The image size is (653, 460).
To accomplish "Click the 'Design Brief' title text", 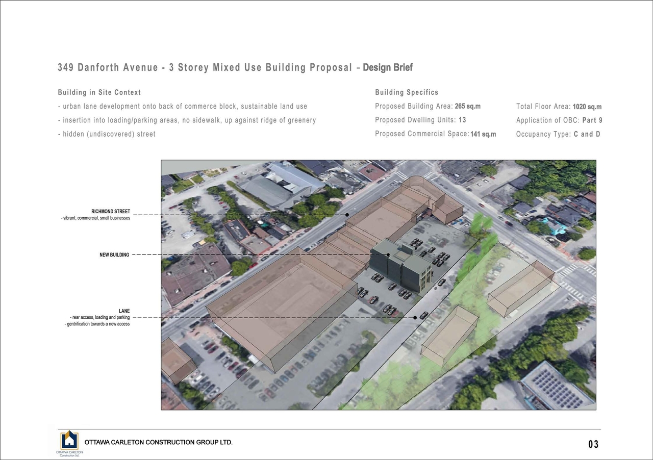I will coord(388,67).
